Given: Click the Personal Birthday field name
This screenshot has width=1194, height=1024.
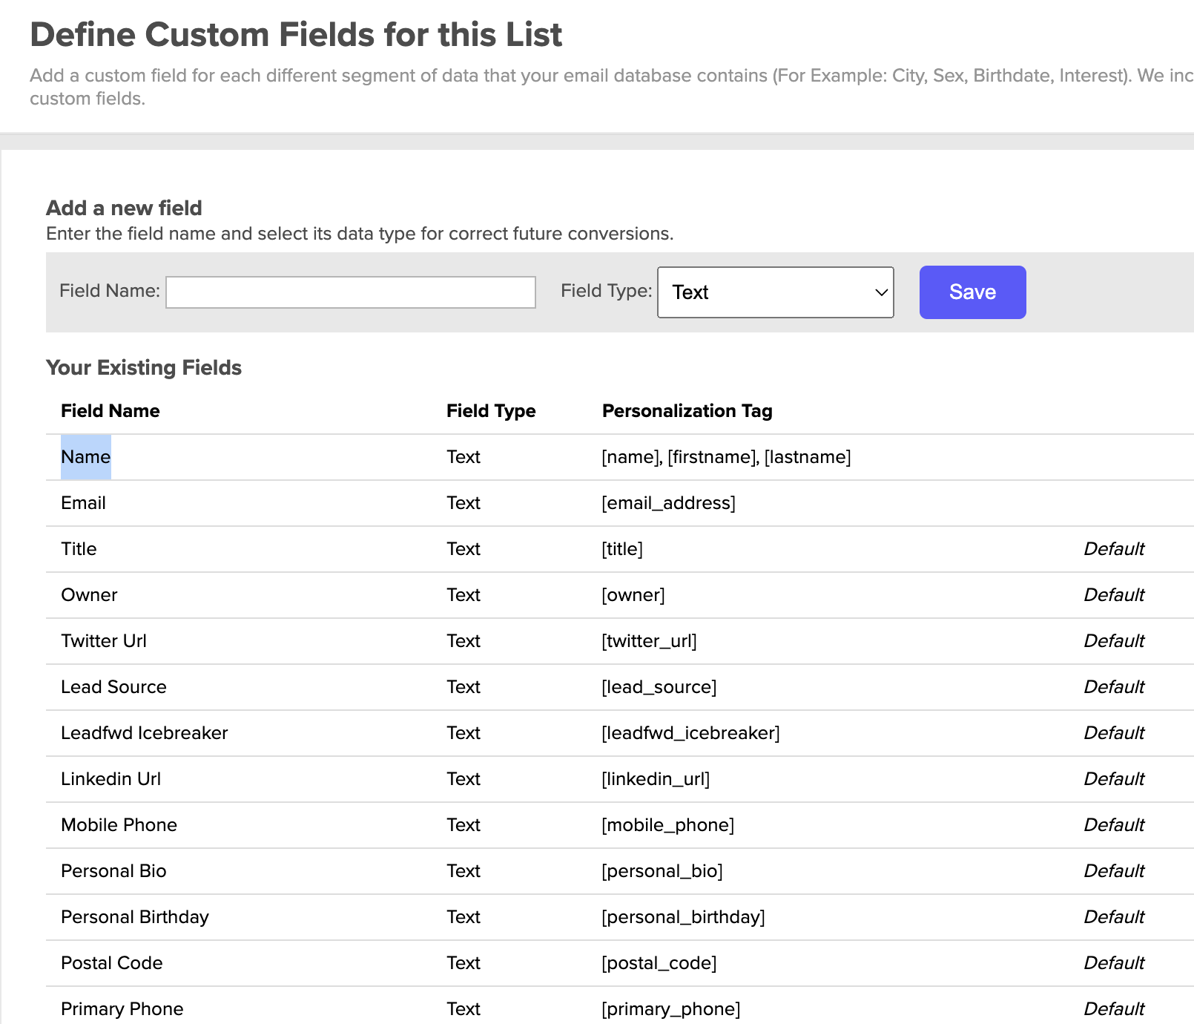Looking at the screenshot, I should click(x=135, y=917).
